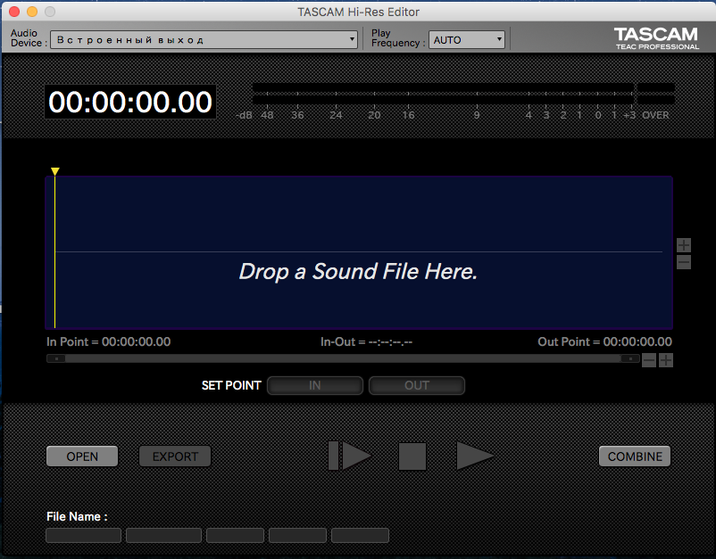
Task: Click the 'In-Out = --:--:--.--' text
Action: tap(366, 342)
